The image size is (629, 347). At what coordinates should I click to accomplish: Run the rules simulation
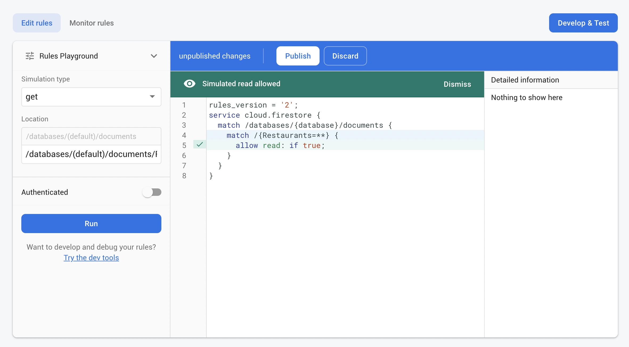tap(91, 224)
